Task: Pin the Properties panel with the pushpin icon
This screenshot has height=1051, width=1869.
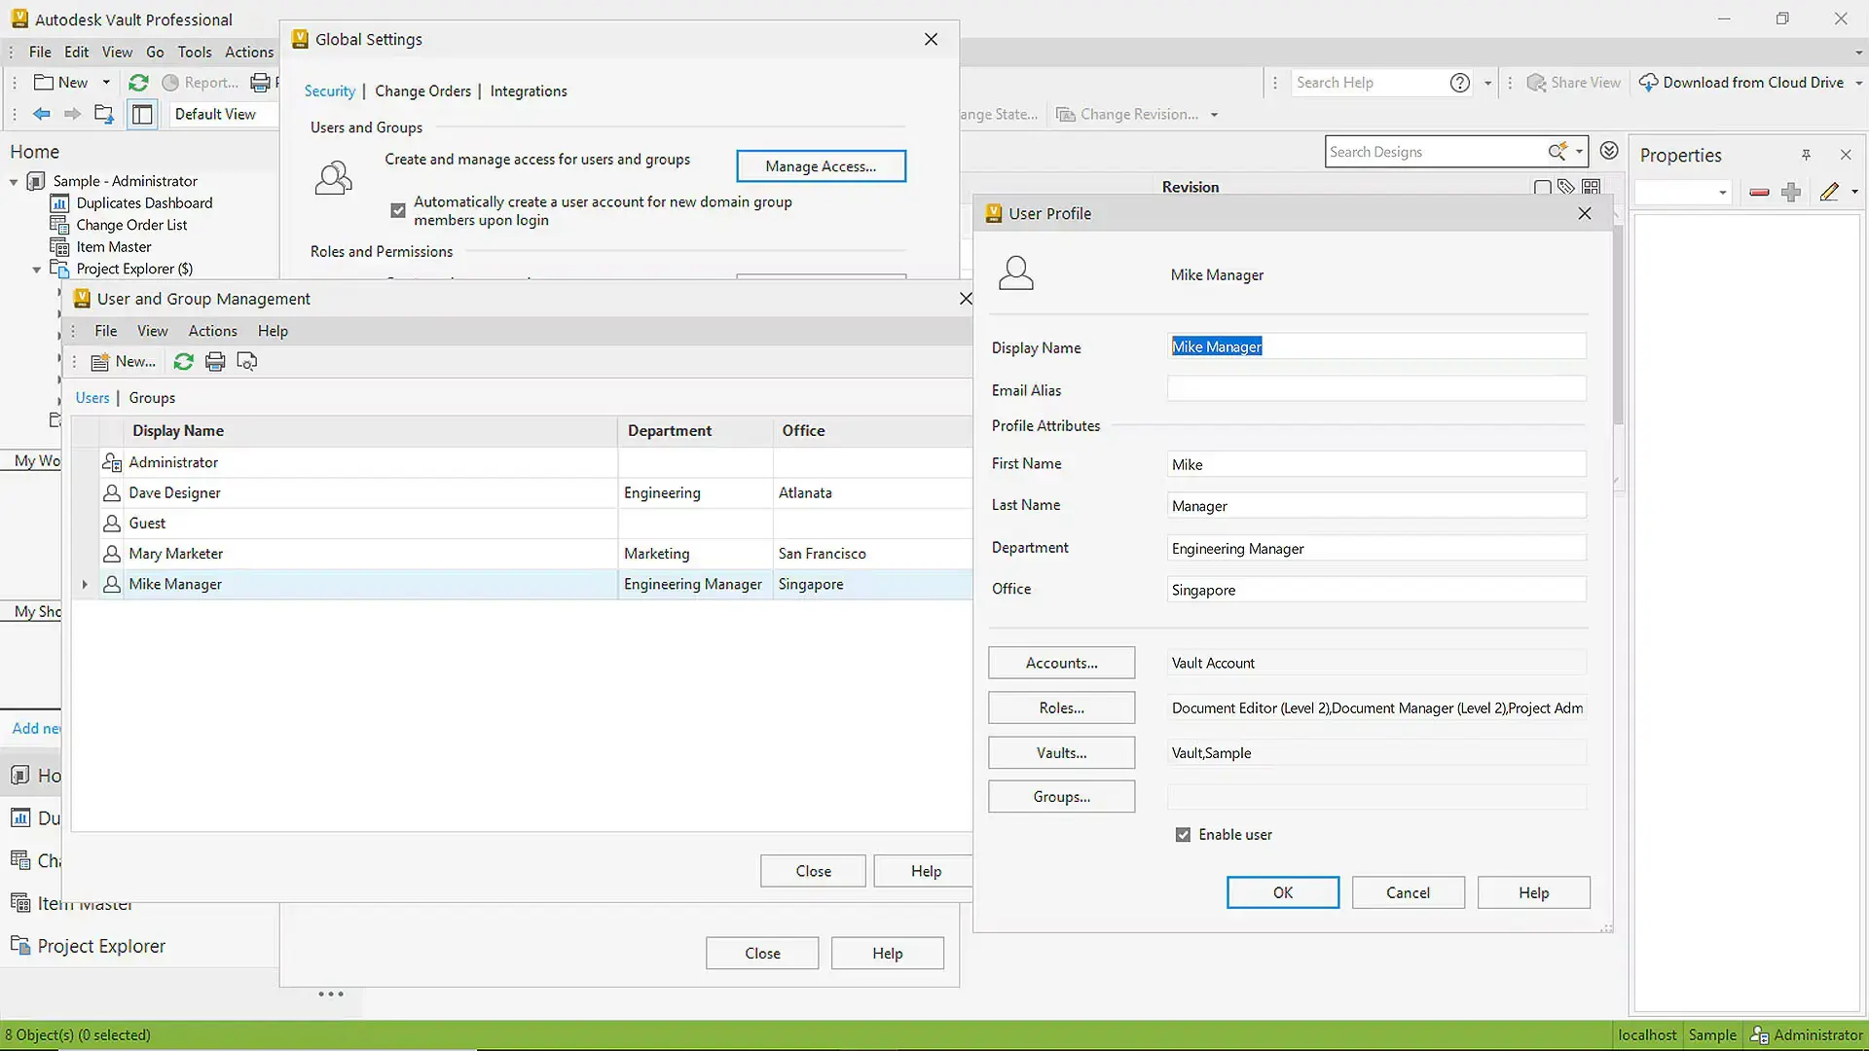Action: point(1806,155)
